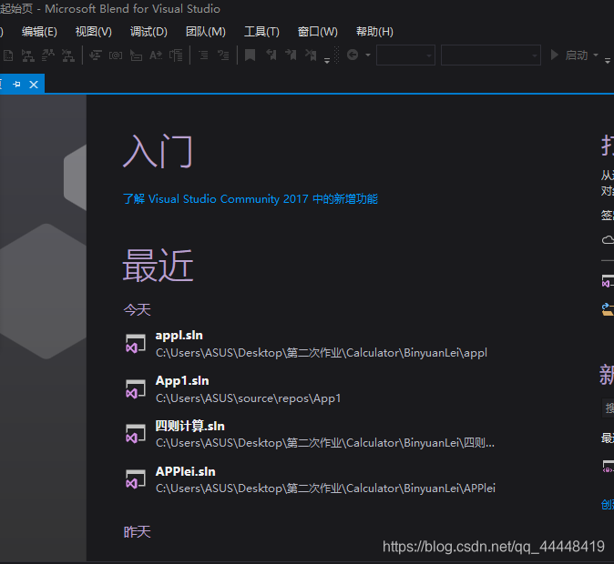Click the first hierarchy diagram toolbar icon
Viewport: 614px width, 564px height.
(27, 55)
